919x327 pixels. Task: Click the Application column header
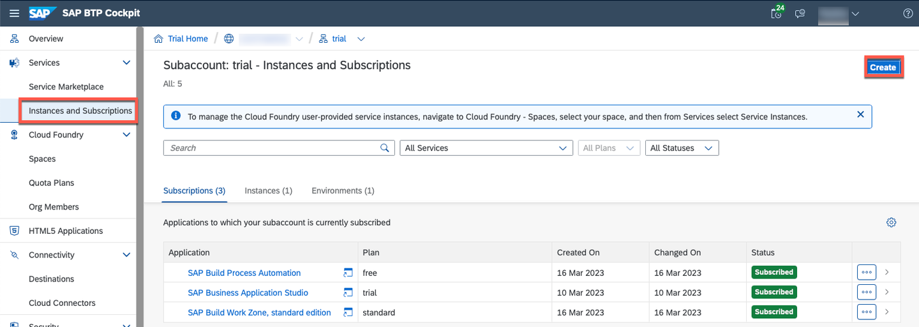pyautogui.click(x=260, y=252)
